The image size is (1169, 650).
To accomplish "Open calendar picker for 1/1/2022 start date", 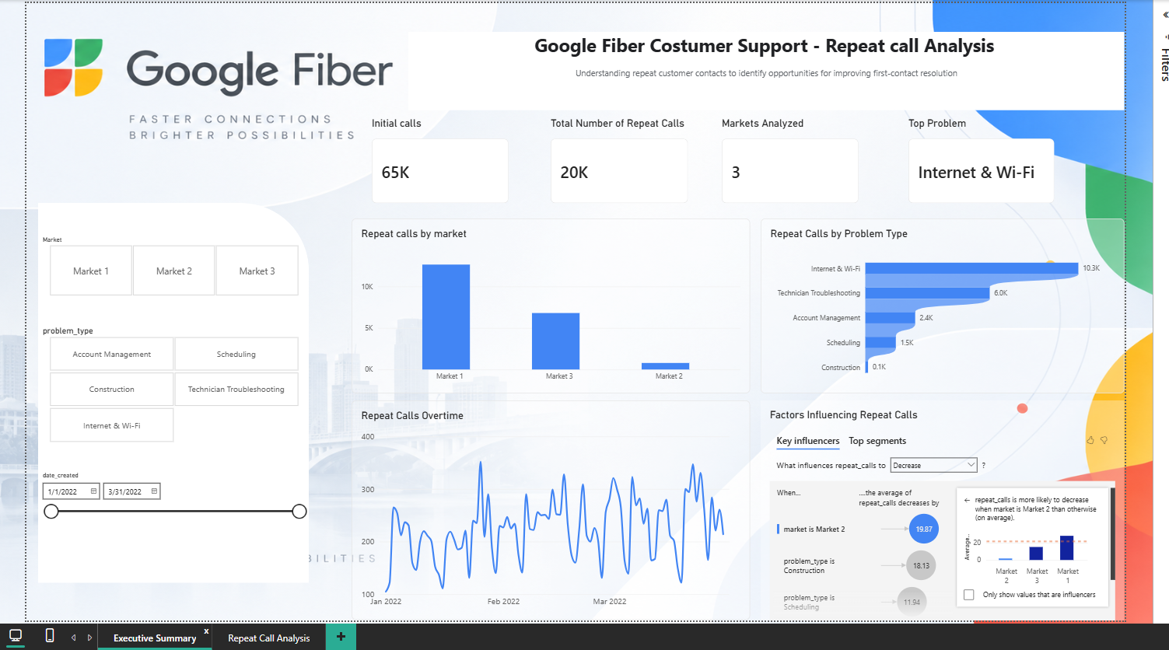I will click(93, 491).
